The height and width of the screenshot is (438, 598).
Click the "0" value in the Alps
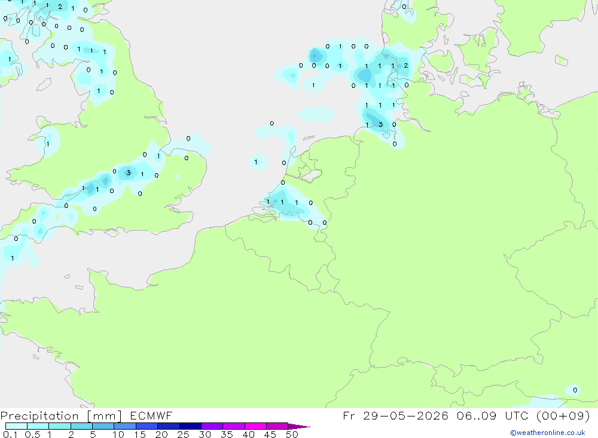coord(575,390)
